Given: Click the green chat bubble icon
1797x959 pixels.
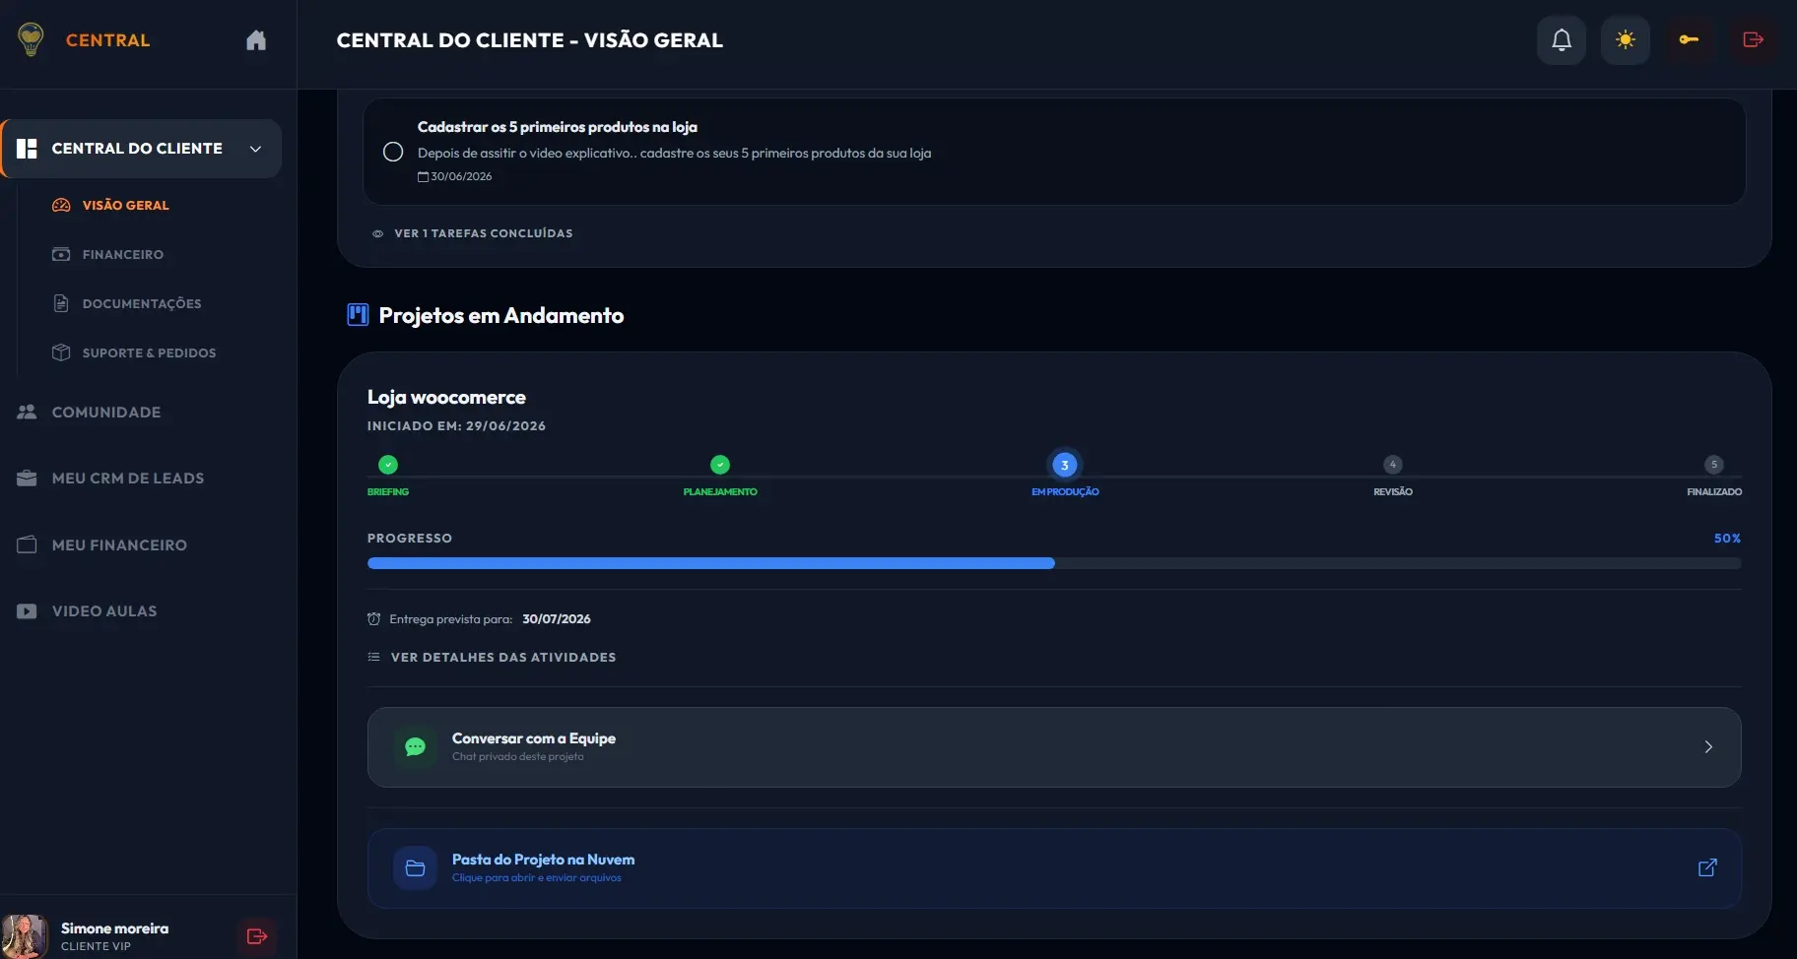Looking at the screenshot, I should pos(415,746).
